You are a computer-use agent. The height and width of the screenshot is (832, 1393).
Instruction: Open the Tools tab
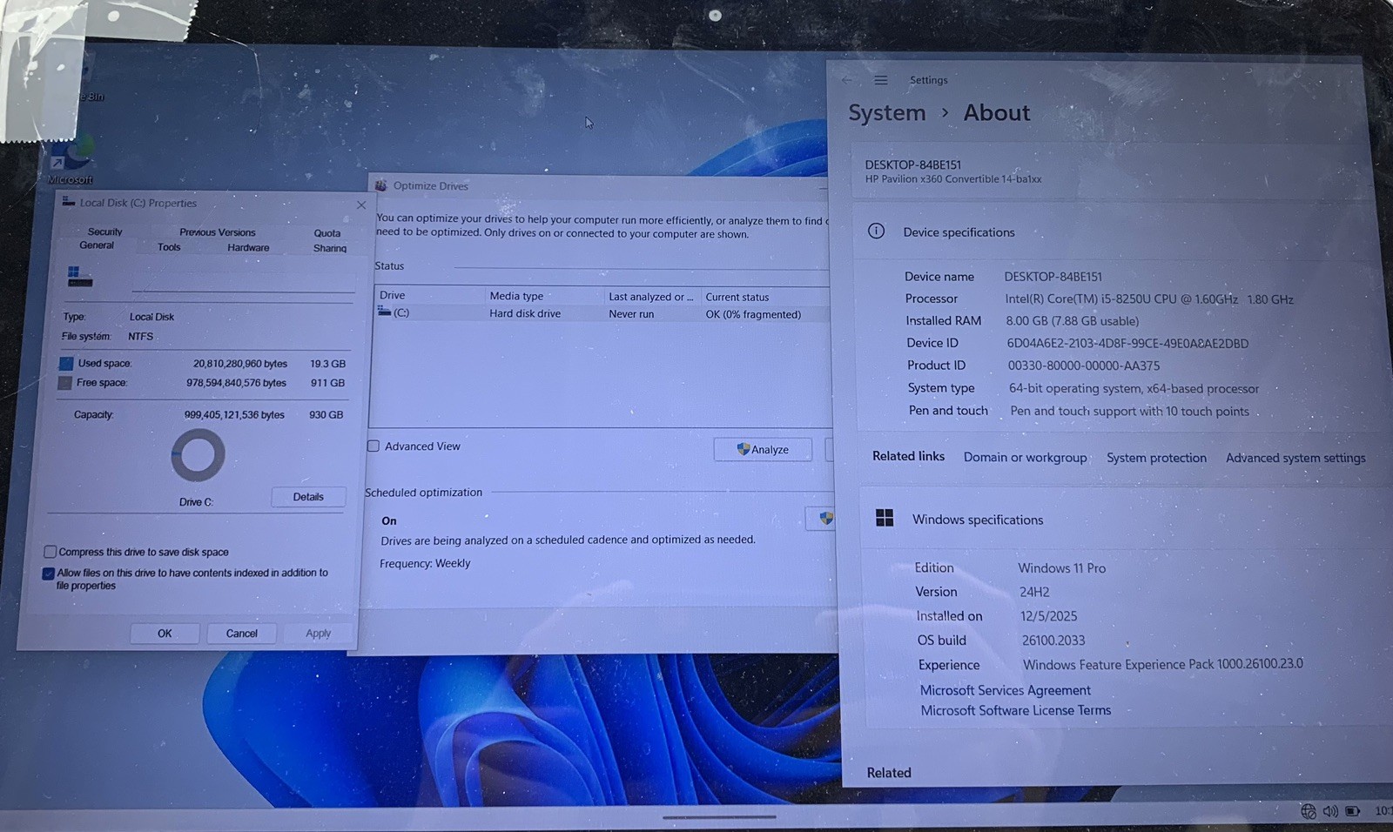(169, 247)
